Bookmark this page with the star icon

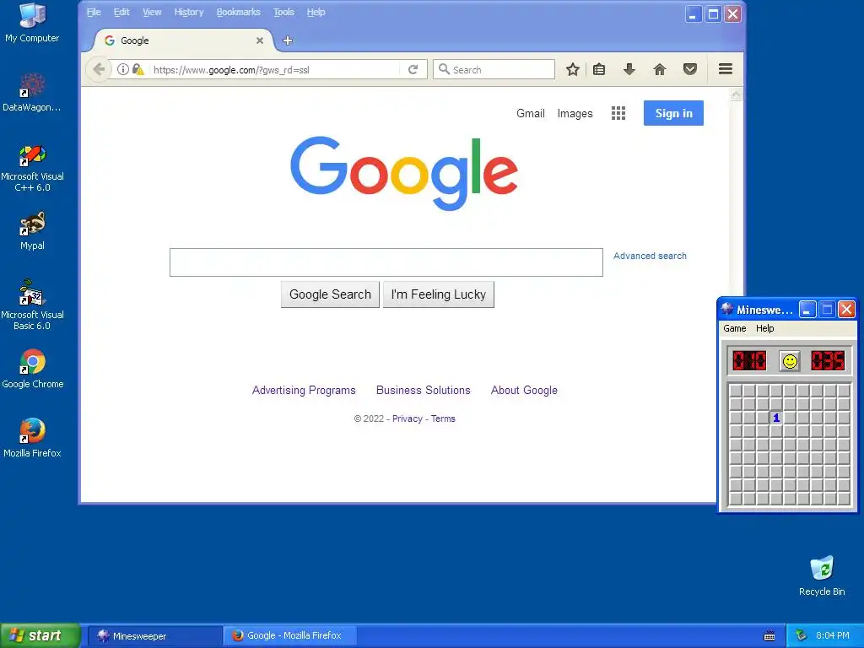tap(573, 69)
